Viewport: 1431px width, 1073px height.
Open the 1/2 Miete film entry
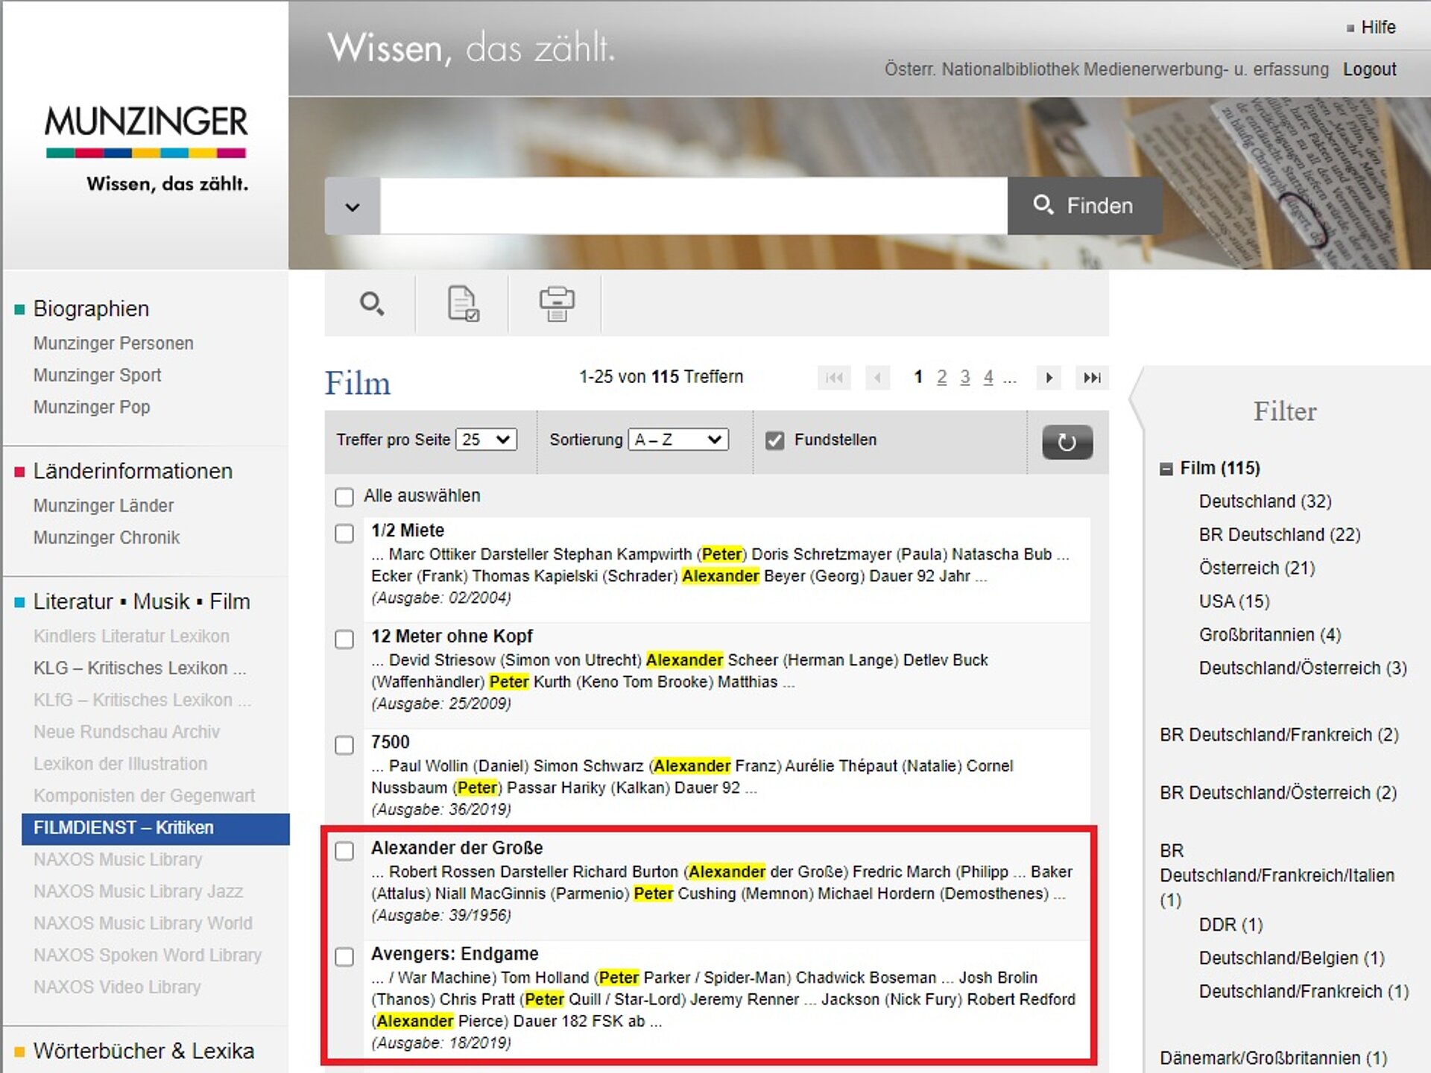pos(408,531)
